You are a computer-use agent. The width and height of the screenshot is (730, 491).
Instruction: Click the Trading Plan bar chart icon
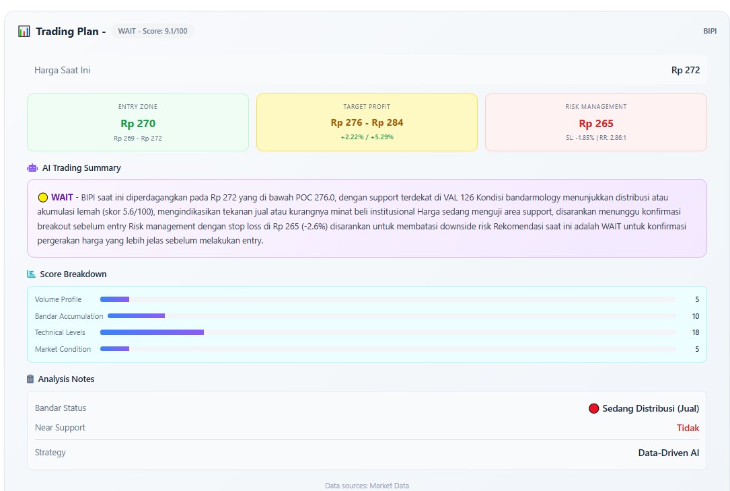pyautogui.click(x=24, y=31)
